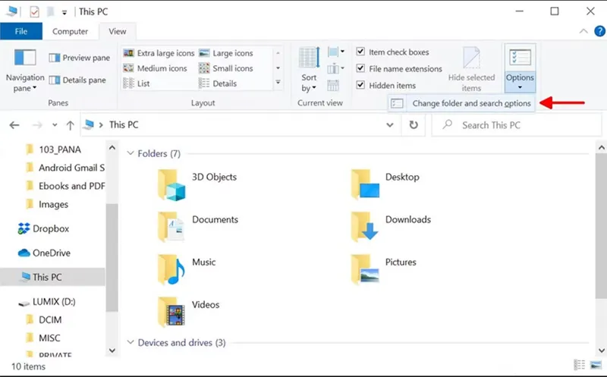Click Size all columns to fit icon
Screen dimensions: 607x377
[333, 85]
